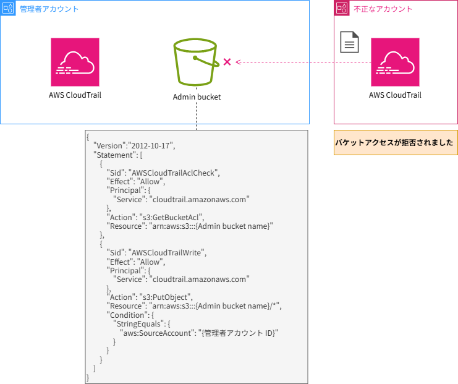This screenshot has width=458, height=384.
Task: Click the yellow バケットアクセスが拒否されました box
Action: 396,142
